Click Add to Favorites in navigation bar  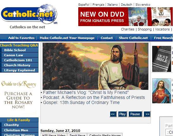21,38
